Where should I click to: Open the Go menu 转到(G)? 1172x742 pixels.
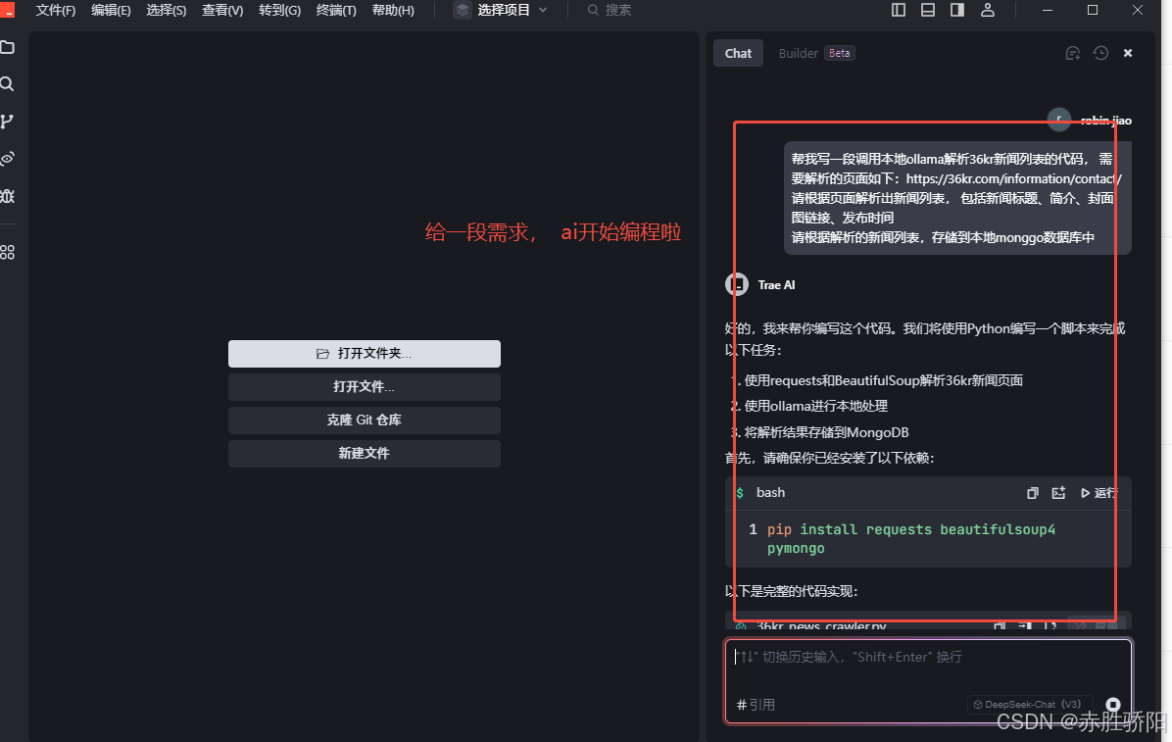coord(279,11)
